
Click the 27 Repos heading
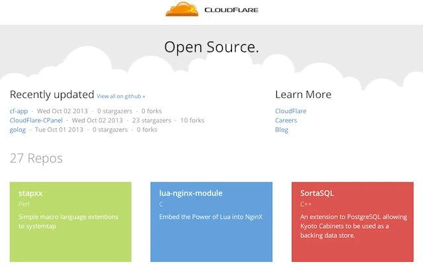point(36,158)
